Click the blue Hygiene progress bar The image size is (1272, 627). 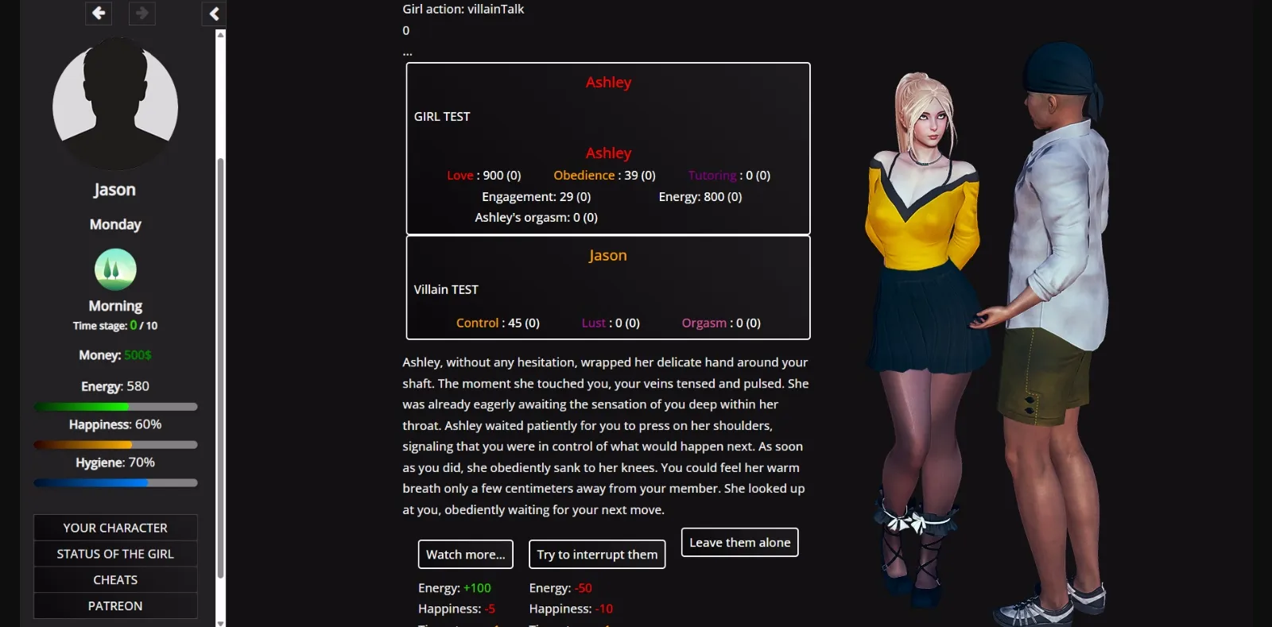115,483
